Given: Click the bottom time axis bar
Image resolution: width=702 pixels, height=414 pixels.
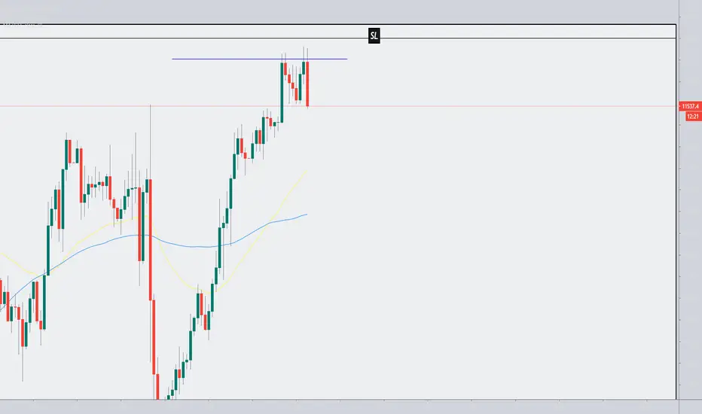Looking at the screenshot, I should point(338,406).
